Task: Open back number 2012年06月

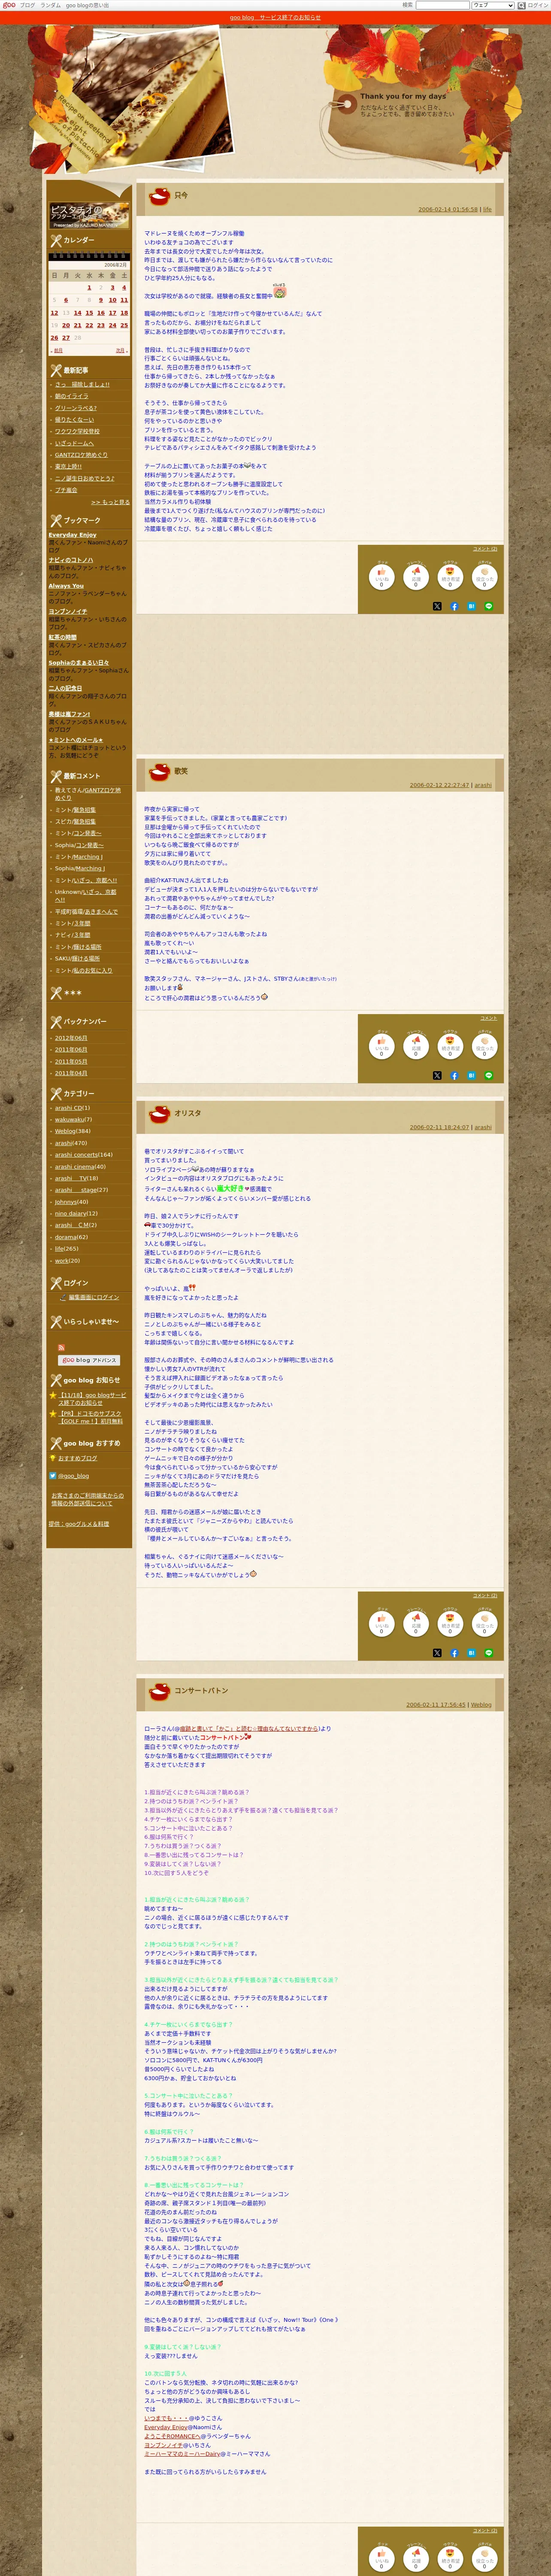Action: [71, 1038]
